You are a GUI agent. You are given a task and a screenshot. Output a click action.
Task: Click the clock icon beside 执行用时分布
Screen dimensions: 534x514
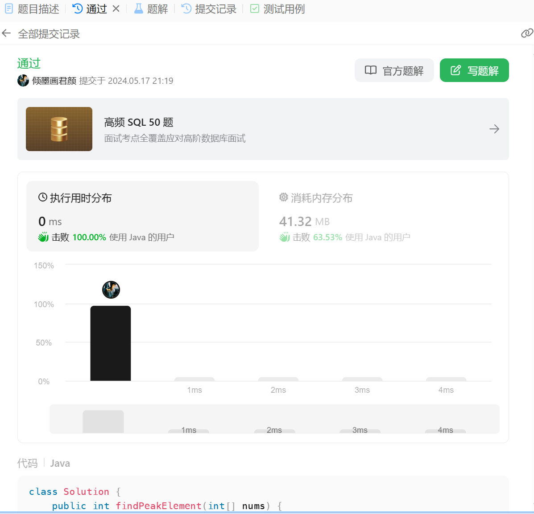click(x=42, y=197)
